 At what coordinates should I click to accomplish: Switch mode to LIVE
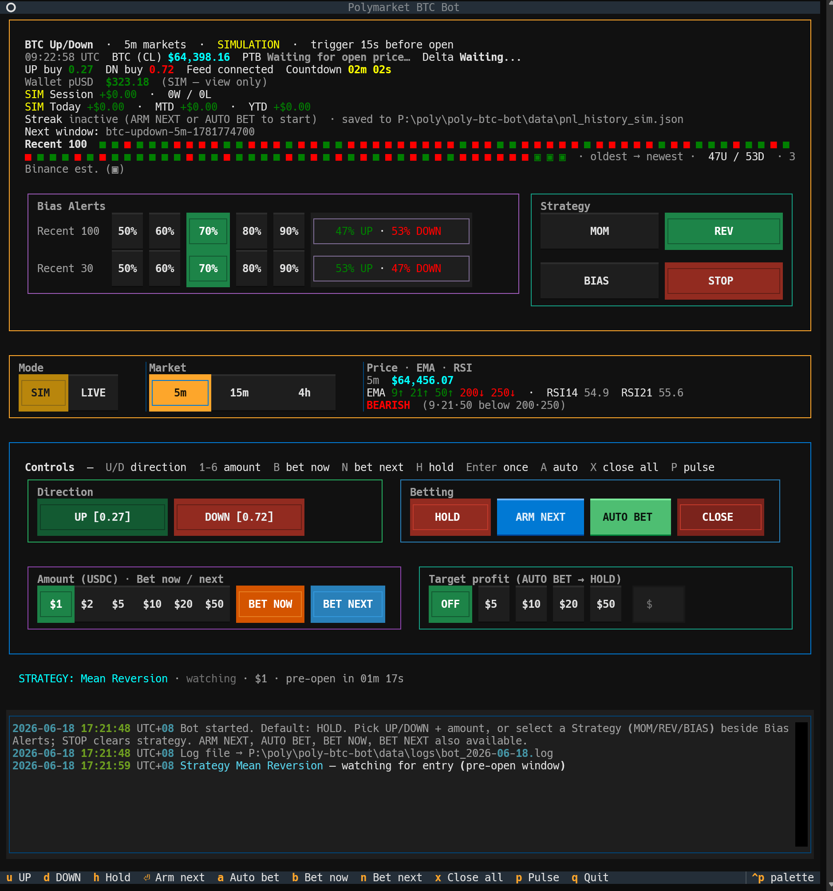point(93,392)
